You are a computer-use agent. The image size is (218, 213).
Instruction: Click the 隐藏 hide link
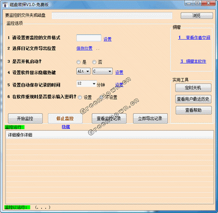tap(66, 127)
